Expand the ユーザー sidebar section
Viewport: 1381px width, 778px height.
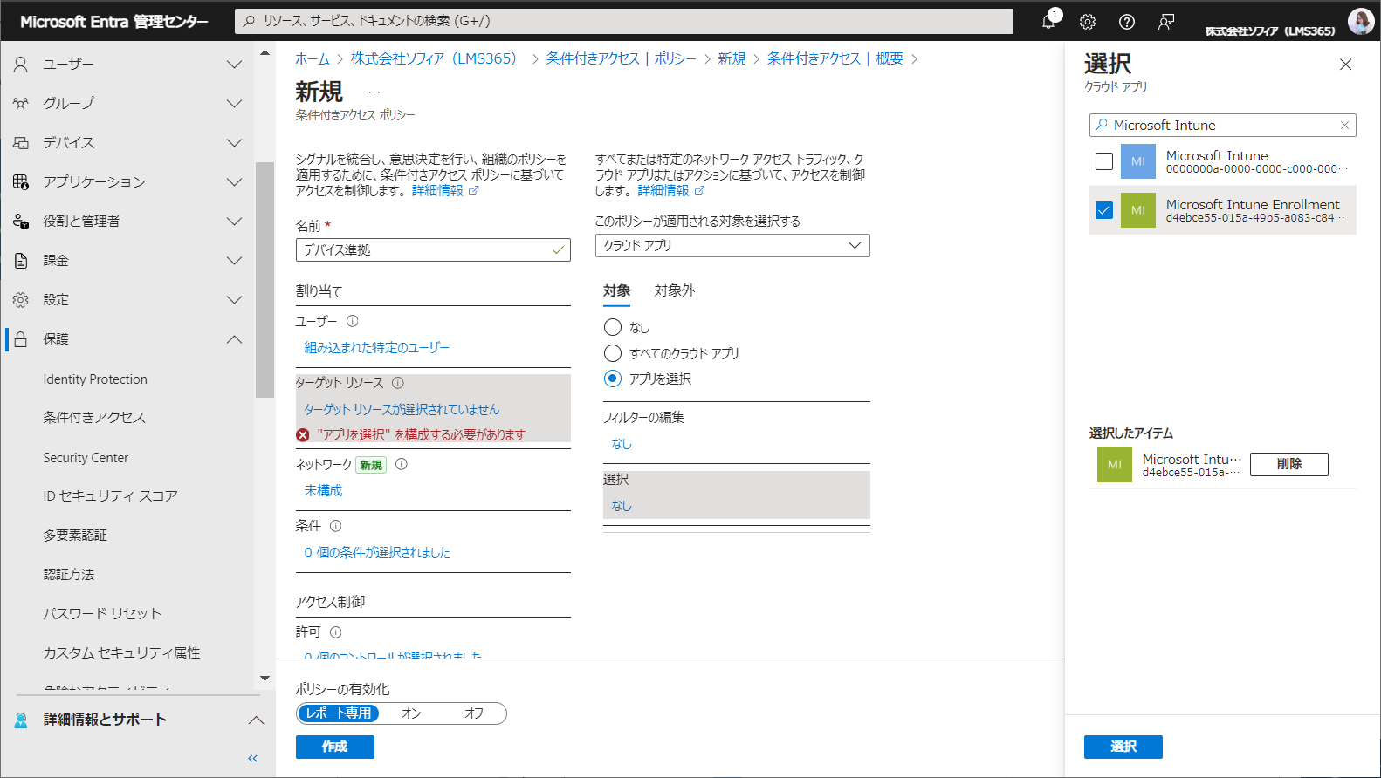pos(234,65)
